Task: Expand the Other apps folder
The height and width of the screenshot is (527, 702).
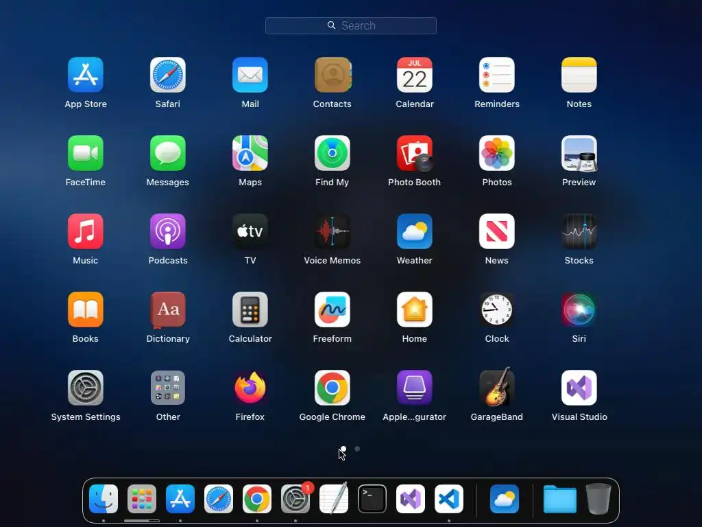Action: click(168, 388)
